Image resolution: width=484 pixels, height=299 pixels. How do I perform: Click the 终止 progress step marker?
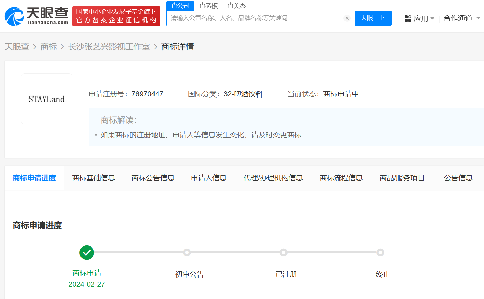pyautogui.click(x=380, y=253)
